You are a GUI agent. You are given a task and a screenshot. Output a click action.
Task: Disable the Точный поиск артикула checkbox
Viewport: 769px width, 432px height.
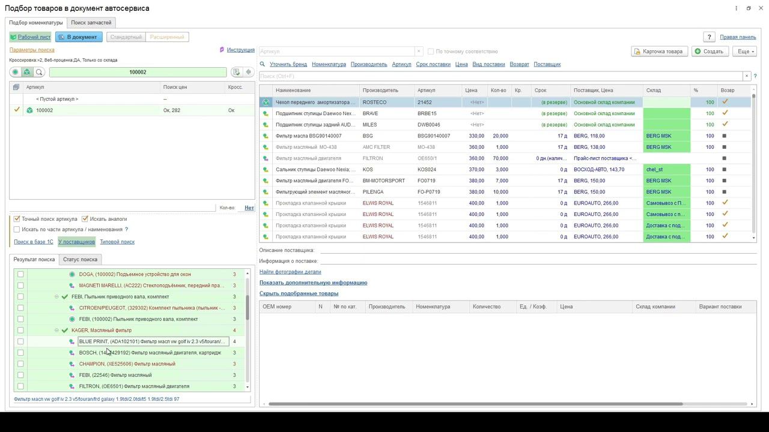[17, 219]
